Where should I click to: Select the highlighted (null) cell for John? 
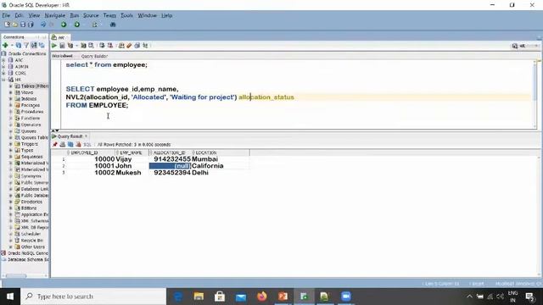(x=170, y=166)
